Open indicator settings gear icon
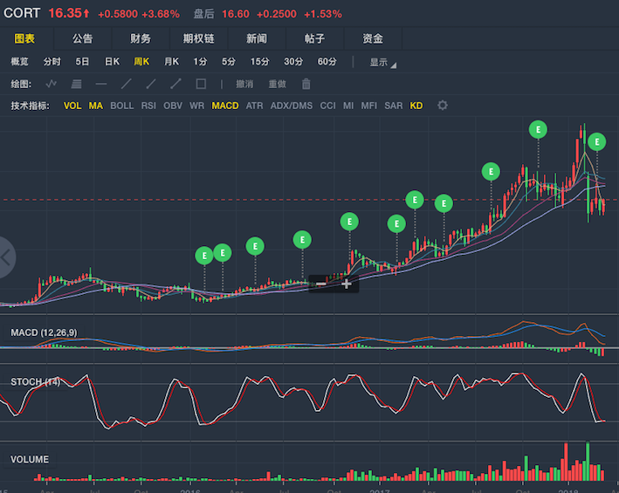Image resolution: width=619 pixels, height=493 pixels. click(x=443, y=106)
